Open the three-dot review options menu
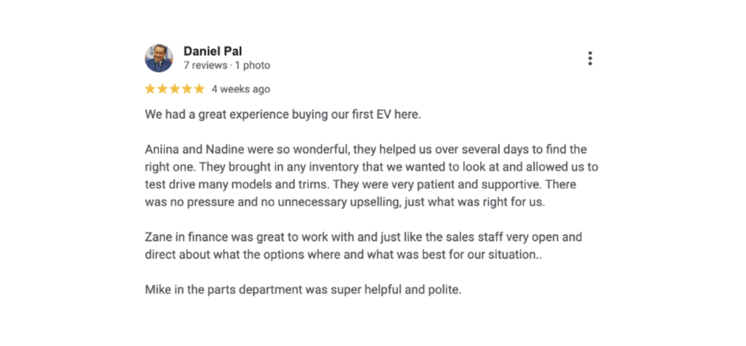Image resolution: width=746 pixels, height=346 pixels. (589, 59)
